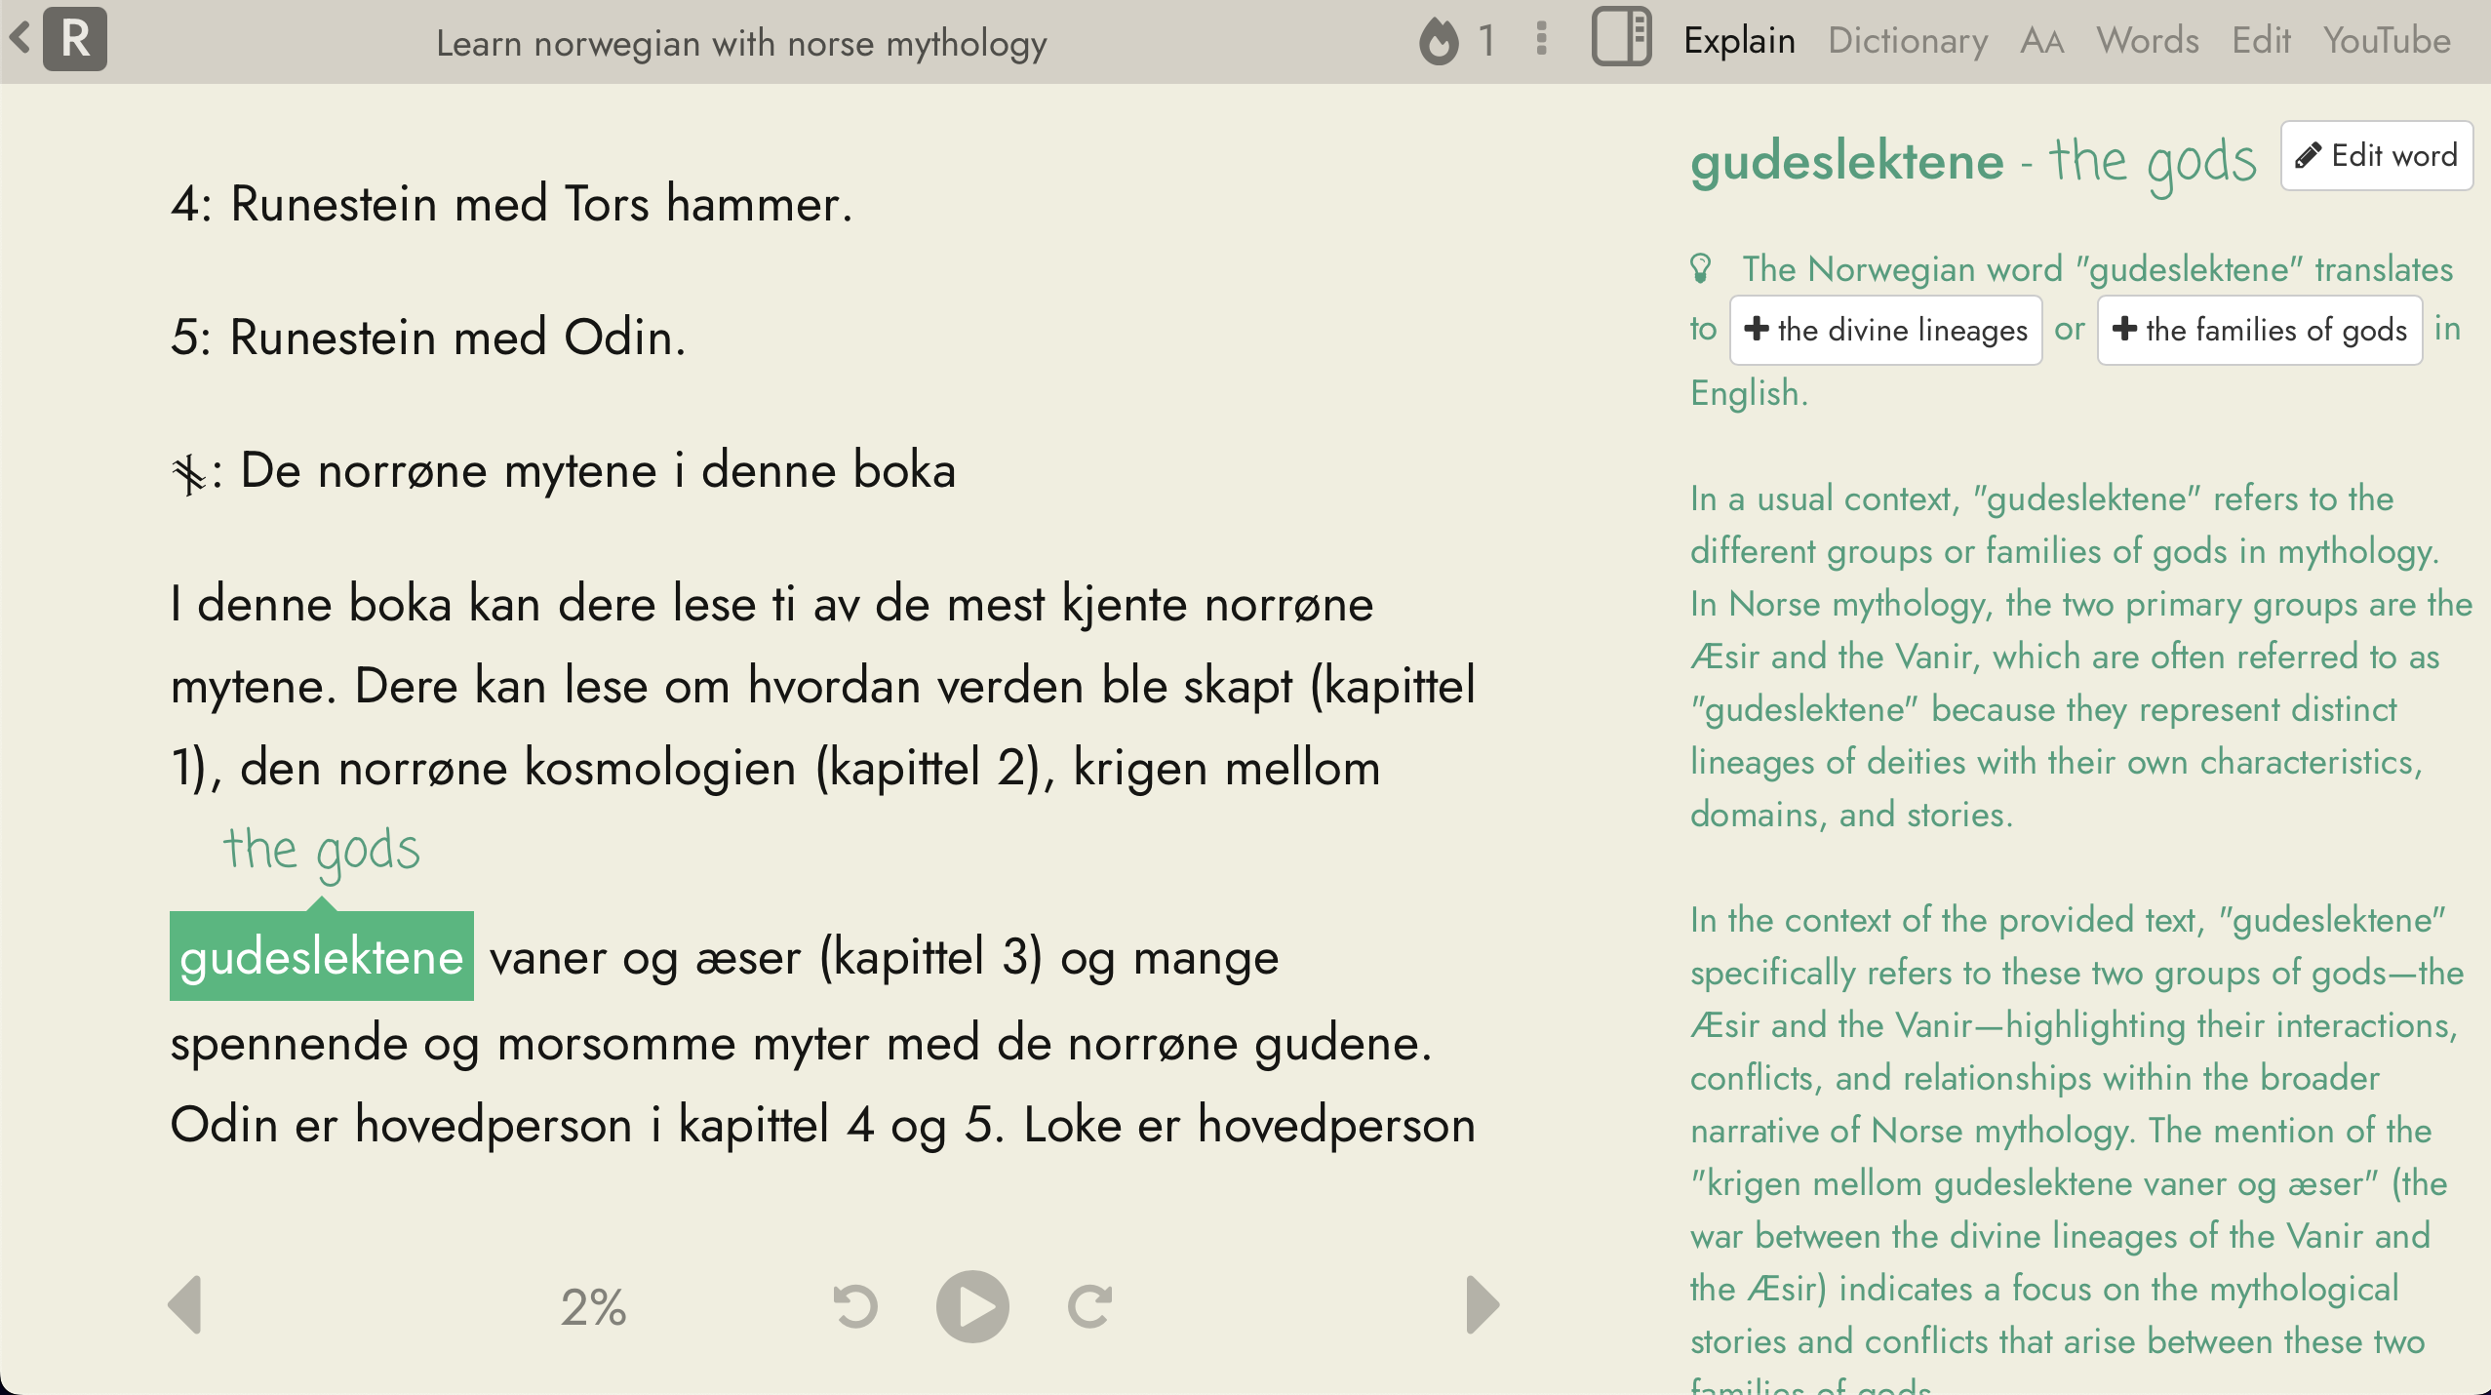
Task: Click the flame streak icon
Action: coord(1439,41)
